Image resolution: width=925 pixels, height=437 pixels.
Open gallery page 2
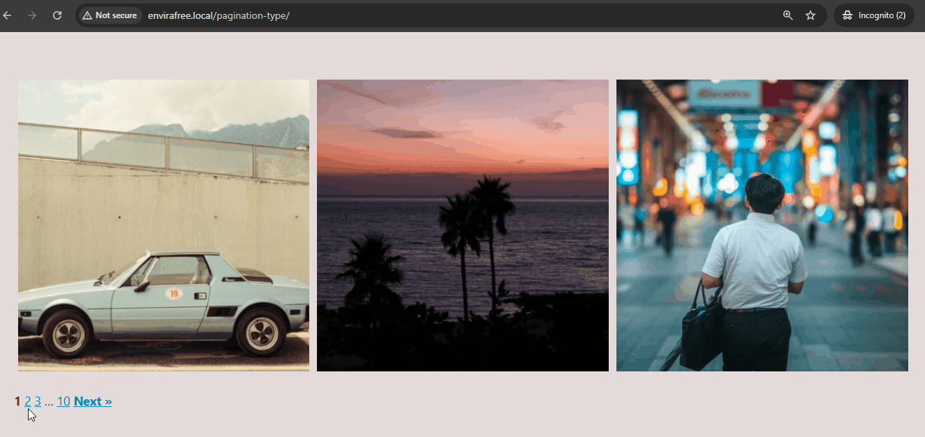[27, 401]
